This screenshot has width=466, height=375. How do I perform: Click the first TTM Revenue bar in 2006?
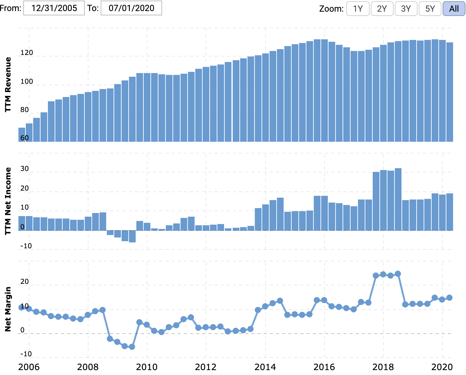pyautogui.click(x=22, y=135)
